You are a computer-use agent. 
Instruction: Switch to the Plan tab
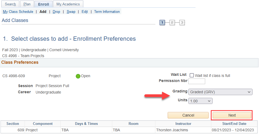coord(27,4)
